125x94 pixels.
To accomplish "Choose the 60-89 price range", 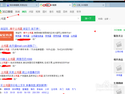I will [19, 92].
